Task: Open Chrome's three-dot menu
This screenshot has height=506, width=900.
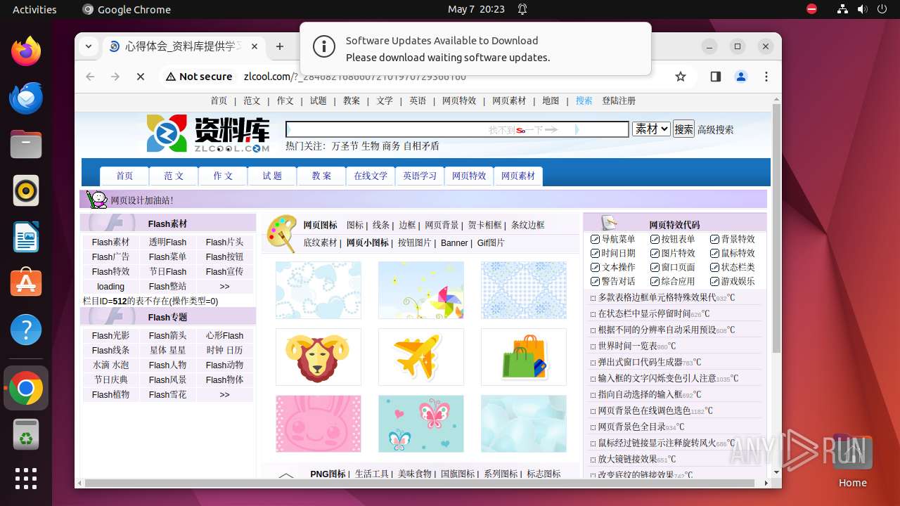Action: [x=766, y=77]
